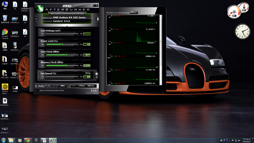Image resolution: width=254 pixels, height=143 pixels.
Task: Click the Apply button in Afterburner
Action: pyautogui.click(x=74, y=86)
